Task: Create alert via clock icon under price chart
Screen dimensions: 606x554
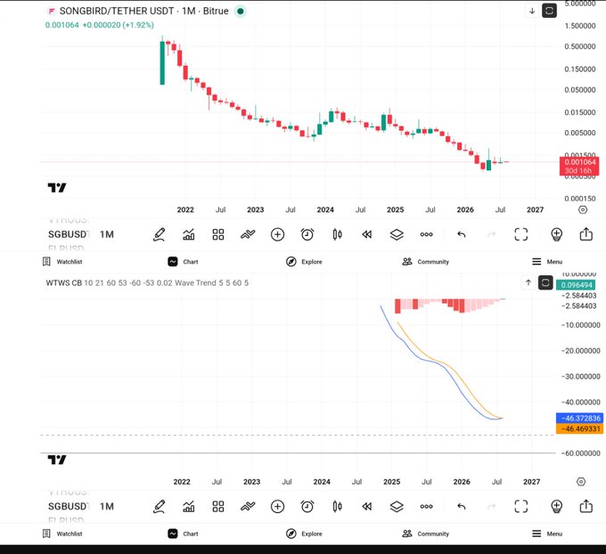Action: pos(307,234)
